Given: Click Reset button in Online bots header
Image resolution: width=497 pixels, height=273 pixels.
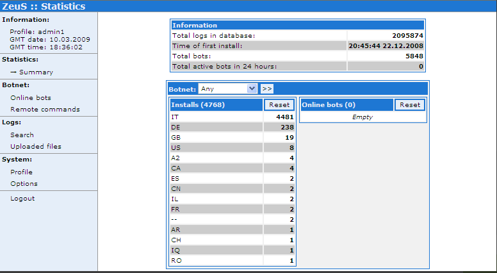Looking at the screenshot, I should pos(410,105).
